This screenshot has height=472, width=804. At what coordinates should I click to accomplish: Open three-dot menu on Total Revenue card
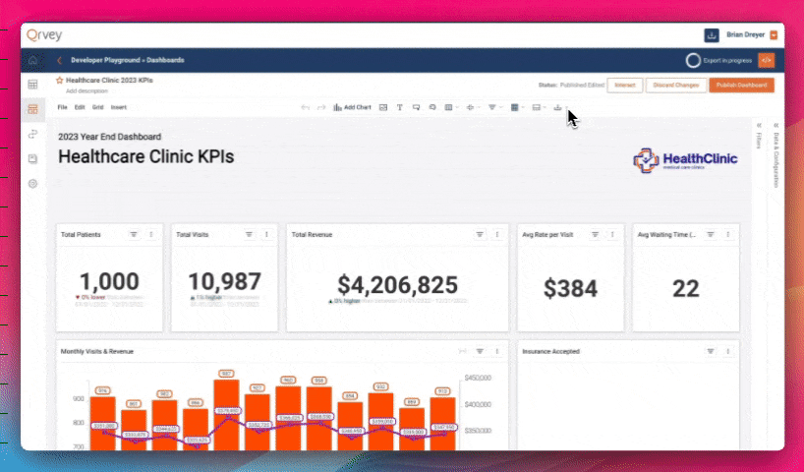pos(497,234)
